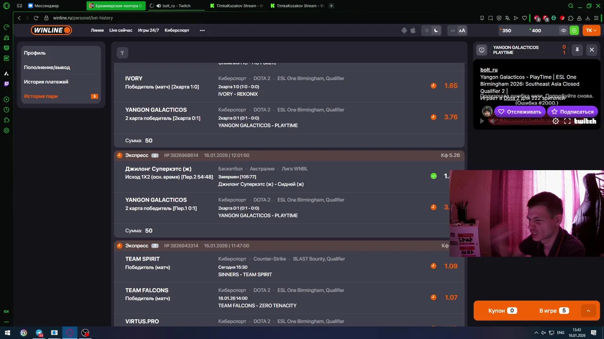Image resolution: width=604 pixels, height=339 pixels.
Task: Open the Apple app download icon
Action: pyautogui.click(x=413, y=31)
